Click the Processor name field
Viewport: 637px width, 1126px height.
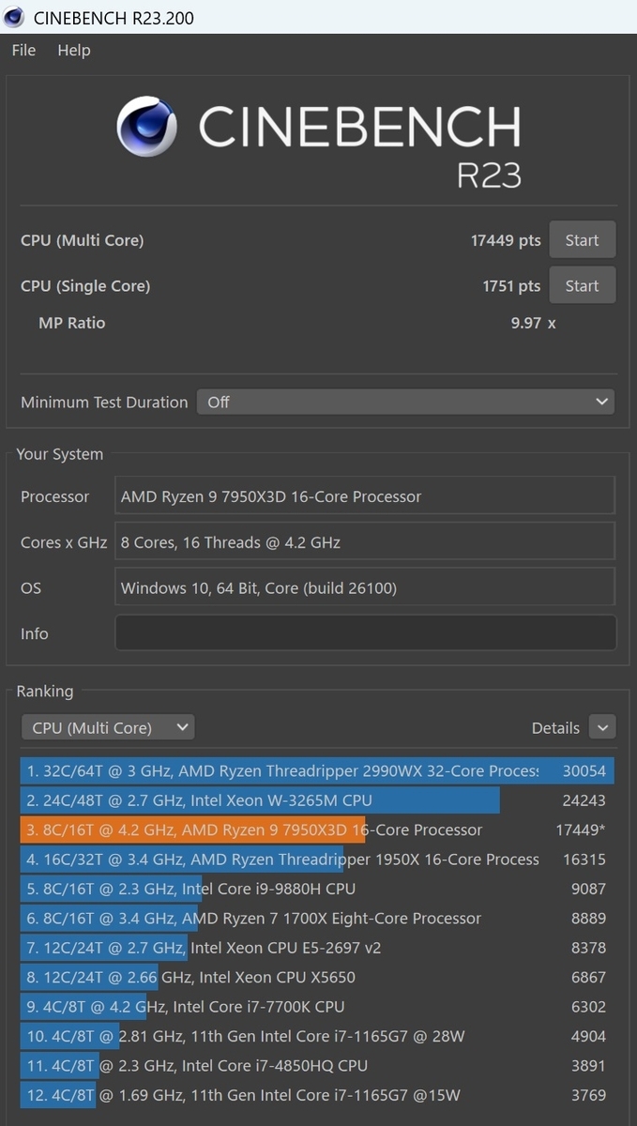366,496
